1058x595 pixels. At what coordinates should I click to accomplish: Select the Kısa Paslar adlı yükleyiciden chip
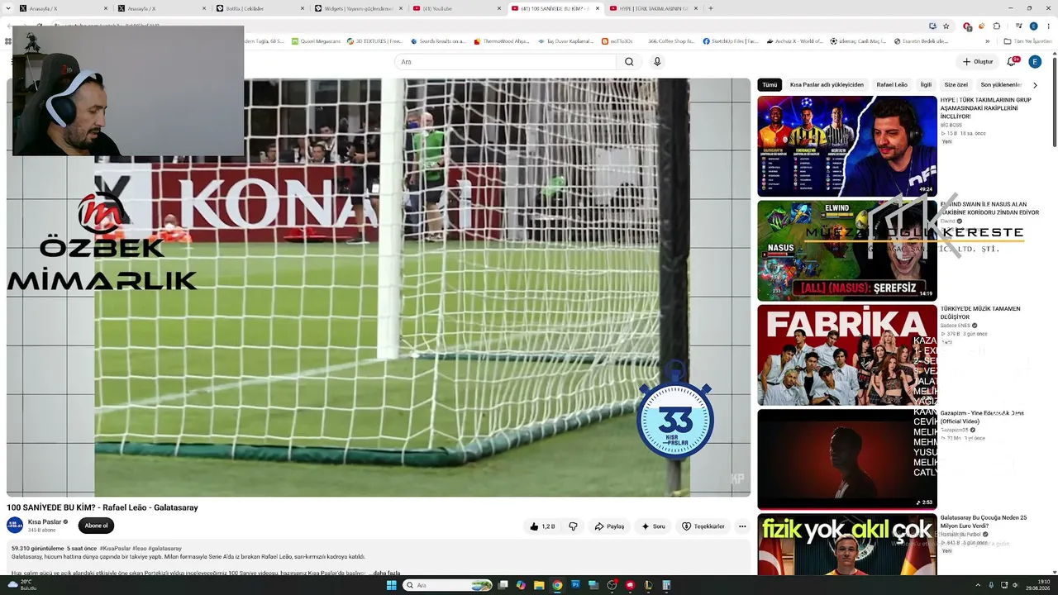pyautogui.click(x=827, y=84)
